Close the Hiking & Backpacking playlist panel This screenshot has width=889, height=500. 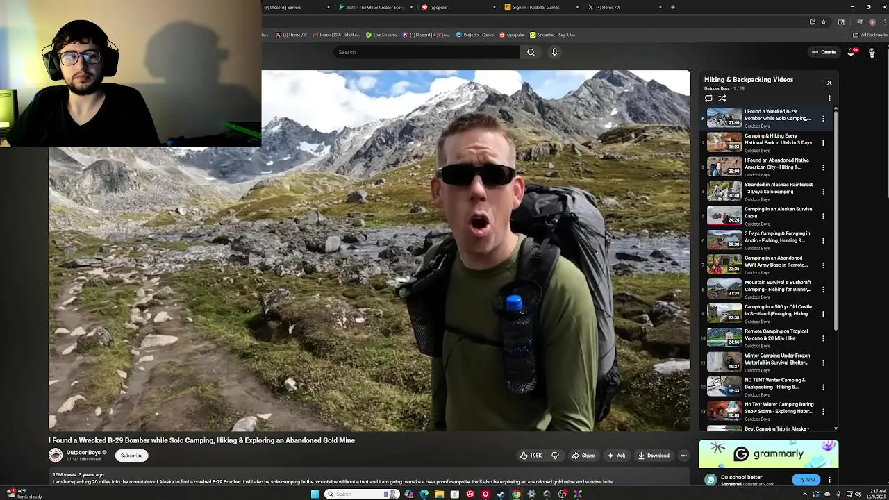click(x=829, y=83)
